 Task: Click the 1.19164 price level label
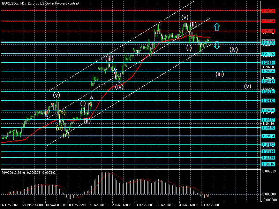tap(268, 136)
